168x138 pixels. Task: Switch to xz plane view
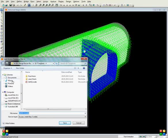[x=67, y=5]
